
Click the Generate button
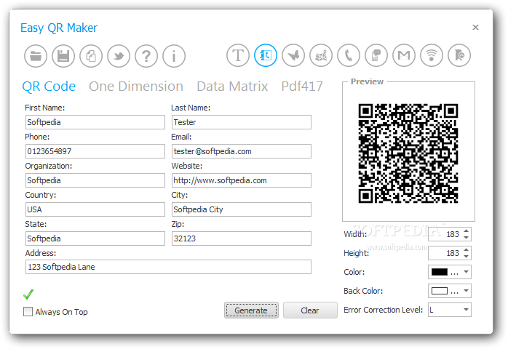[251, 310]
